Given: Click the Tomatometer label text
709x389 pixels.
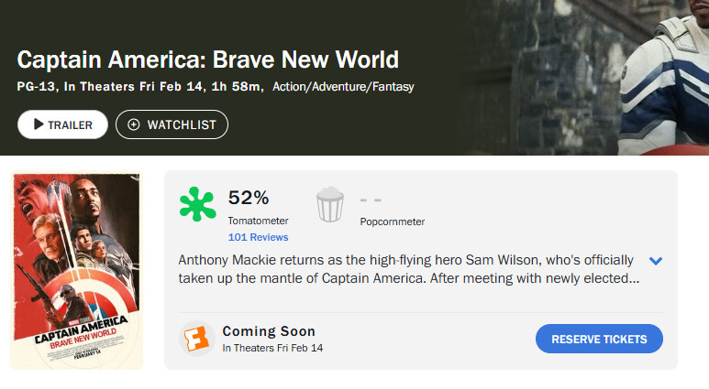Looking at the screenshot, I should click(258, 221).
